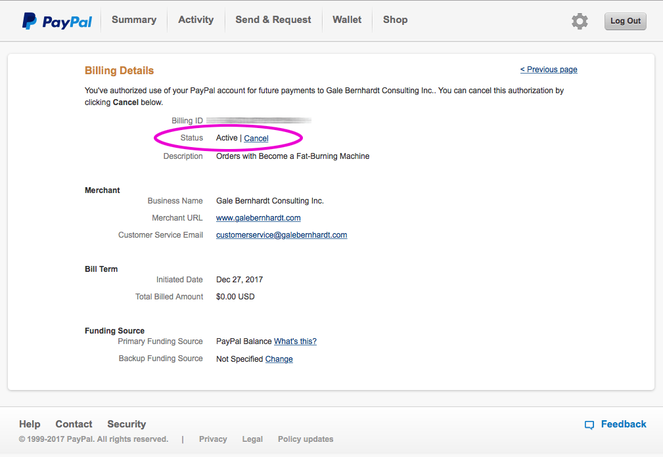Click the Backup Funding Source label
Screen dimensions: 663x457
tap(161, 358)
